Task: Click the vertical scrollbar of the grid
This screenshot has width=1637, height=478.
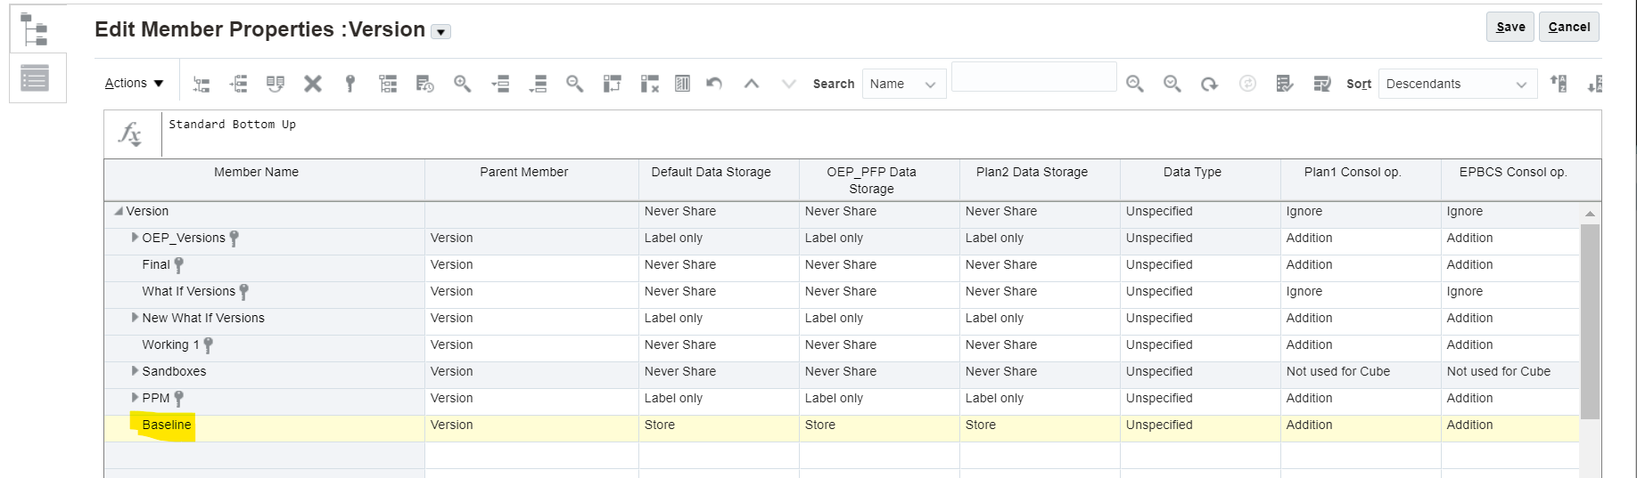Action: point(1590,320)
